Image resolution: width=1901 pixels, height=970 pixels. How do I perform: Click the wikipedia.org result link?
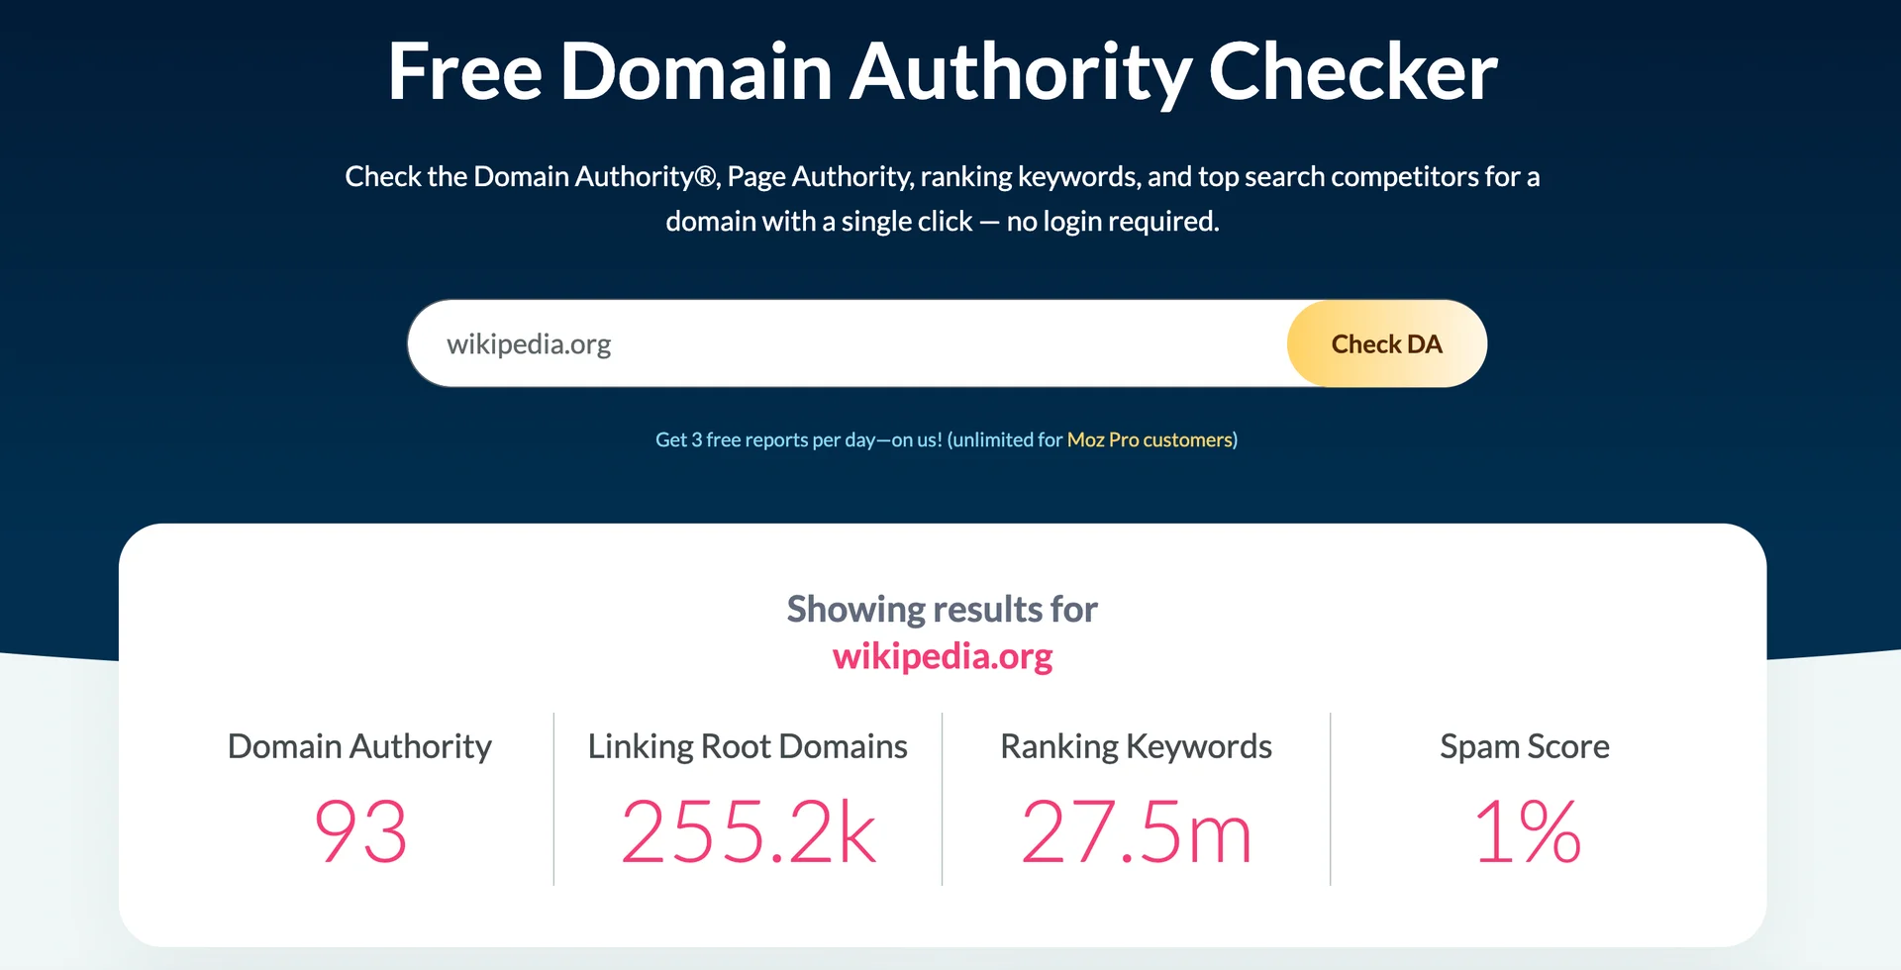(x=943, y=655)
